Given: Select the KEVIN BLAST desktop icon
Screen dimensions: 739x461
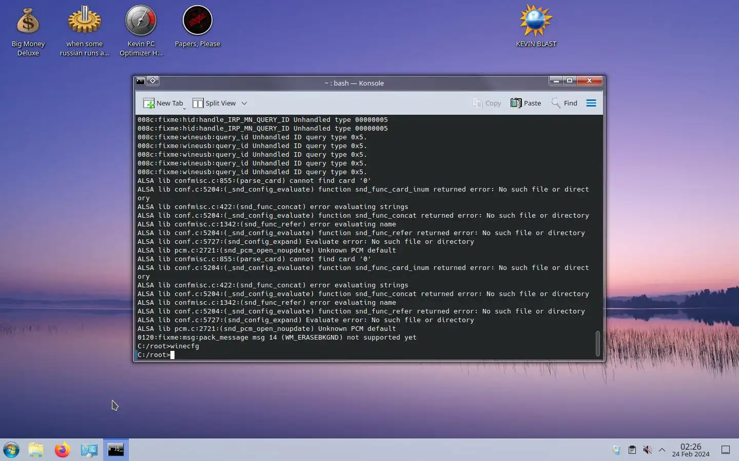Looking at the screenshot, I should (536, 27).
